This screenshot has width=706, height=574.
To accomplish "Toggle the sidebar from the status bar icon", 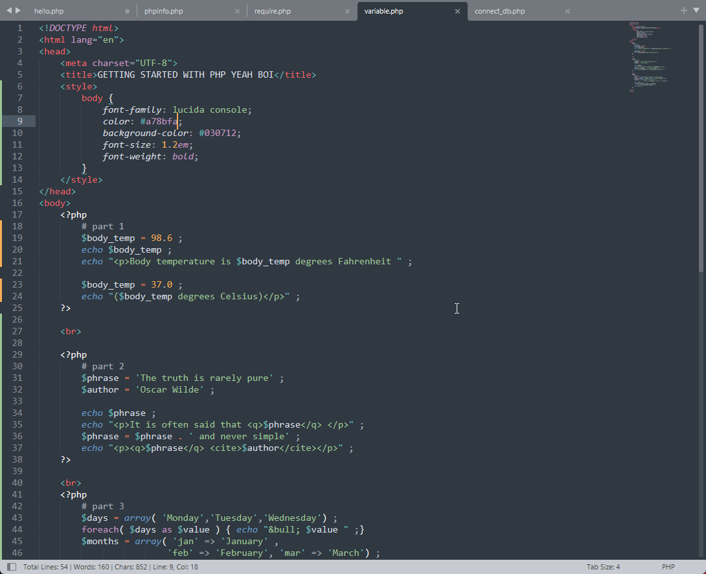I will click(11, 567).
